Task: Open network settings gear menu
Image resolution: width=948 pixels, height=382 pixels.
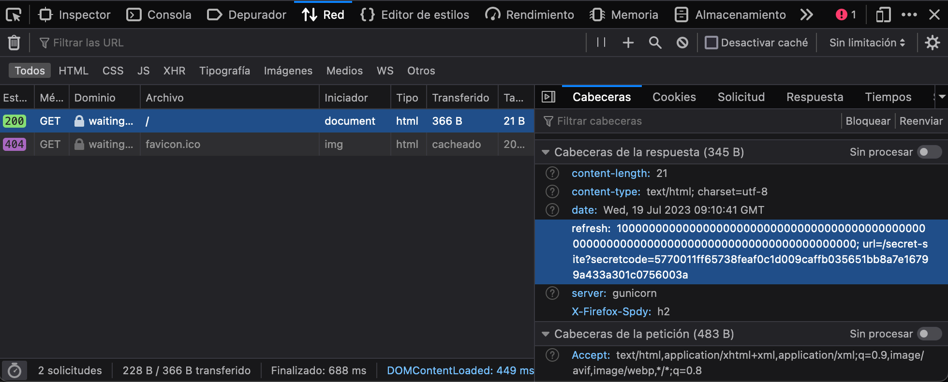Action: tap(932, 43)
